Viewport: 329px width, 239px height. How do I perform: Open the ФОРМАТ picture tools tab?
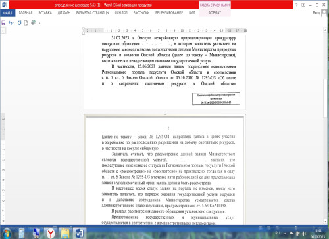215,13
